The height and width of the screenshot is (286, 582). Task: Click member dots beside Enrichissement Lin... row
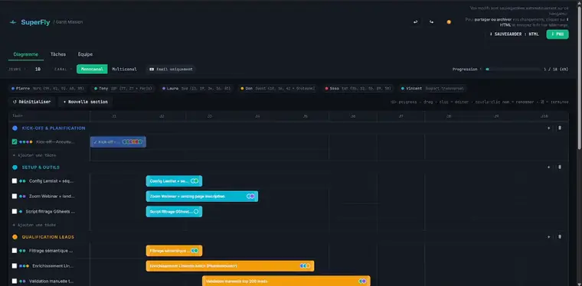click(25, 266)
